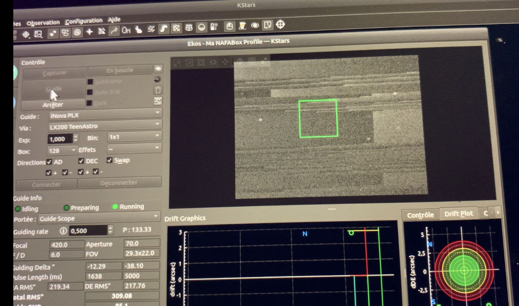Click the Exp spin arrows

tap(76, 139)
